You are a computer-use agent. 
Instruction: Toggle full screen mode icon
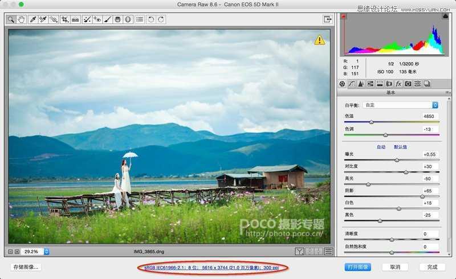[328, 19]
